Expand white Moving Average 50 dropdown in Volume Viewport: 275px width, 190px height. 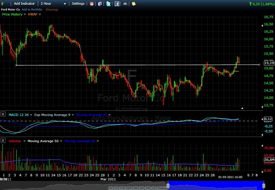61,141
